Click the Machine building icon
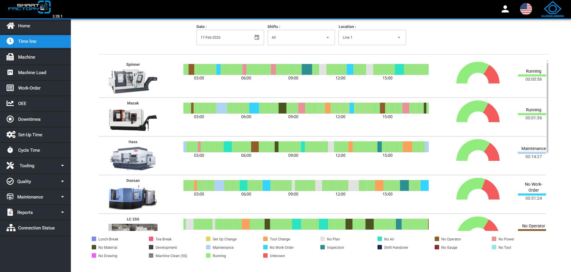 (10, 57)
